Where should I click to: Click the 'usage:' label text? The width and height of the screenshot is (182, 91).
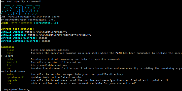pos(5,23)
